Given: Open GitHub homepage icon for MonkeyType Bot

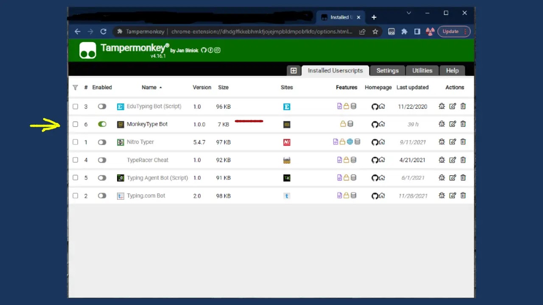Looking at the screenshot, I should pyautogui.click(x=375, y=125).
